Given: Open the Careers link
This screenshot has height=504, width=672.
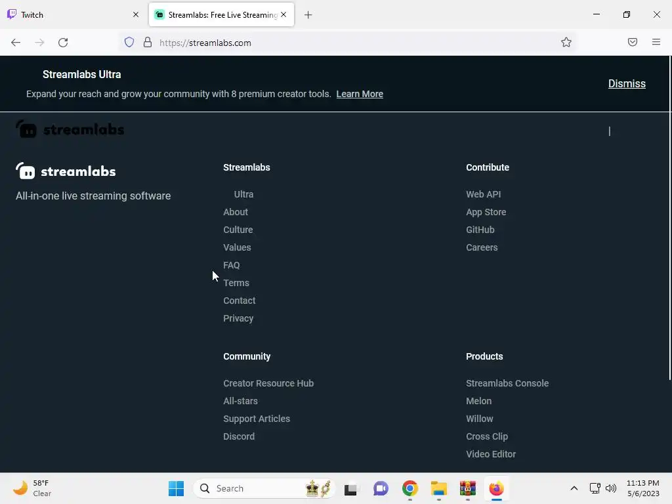Looking at the screenshot, I should click(482, 247).
